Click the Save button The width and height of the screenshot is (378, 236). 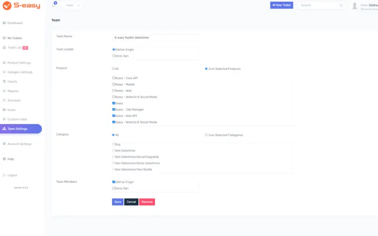118,202
